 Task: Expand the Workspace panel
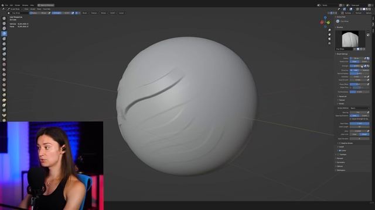340,170
